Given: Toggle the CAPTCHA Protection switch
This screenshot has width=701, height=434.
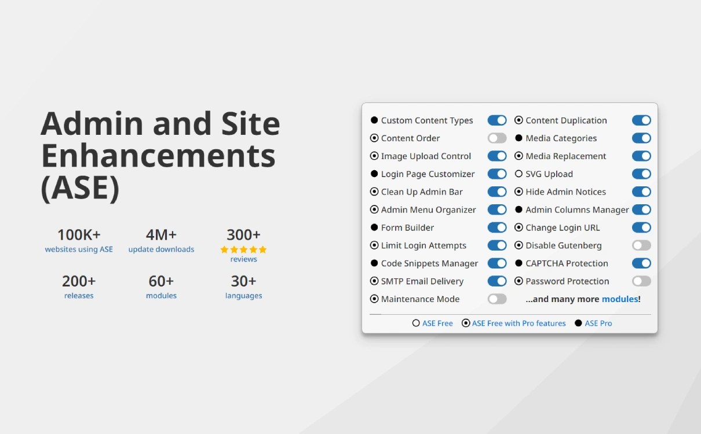Looking at the screenshot, I should coord(641,263).
